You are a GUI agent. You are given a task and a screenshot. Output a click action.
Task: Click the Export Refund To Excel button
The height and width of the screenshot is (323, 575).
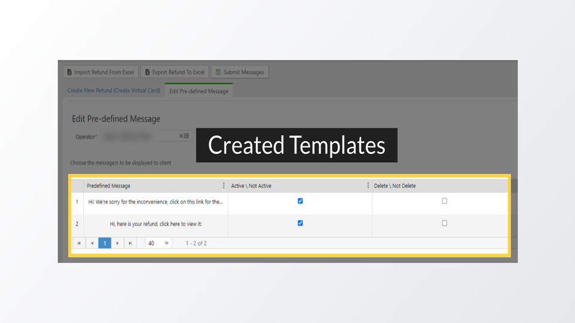coord(175,72)
